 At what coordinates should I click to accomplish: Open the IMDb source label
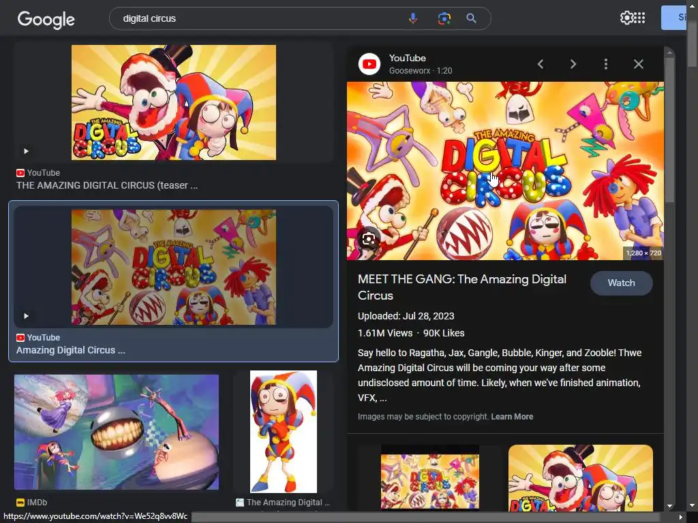click(x=37, y=503)
